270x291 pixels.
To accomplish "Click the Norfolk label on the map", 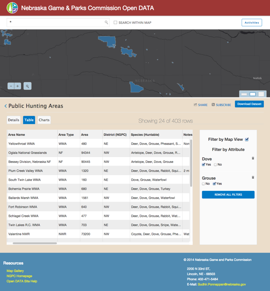I will point(257,78).
